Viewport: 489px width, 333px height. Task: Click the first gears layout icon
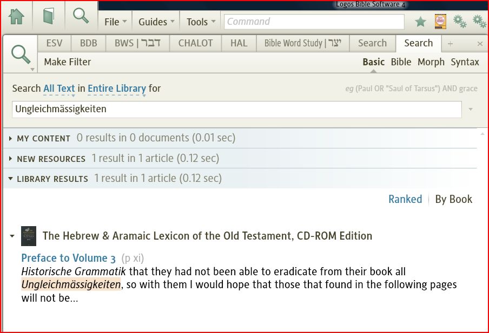click(x=460, y=22)
